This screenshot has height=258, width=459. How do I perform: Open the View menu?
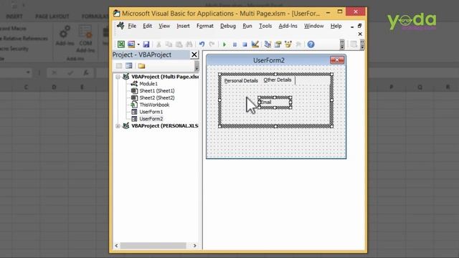point(164,26)
